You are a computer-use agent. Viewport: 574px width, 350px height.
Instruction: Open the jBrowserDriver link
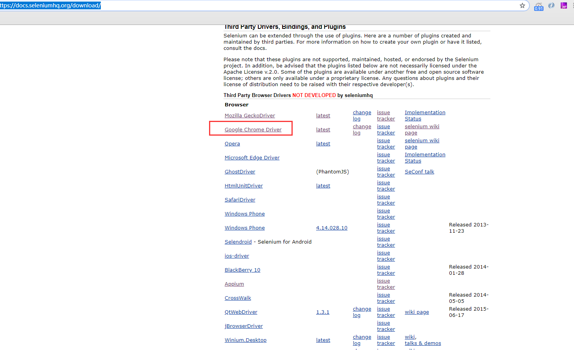point(244,326)
